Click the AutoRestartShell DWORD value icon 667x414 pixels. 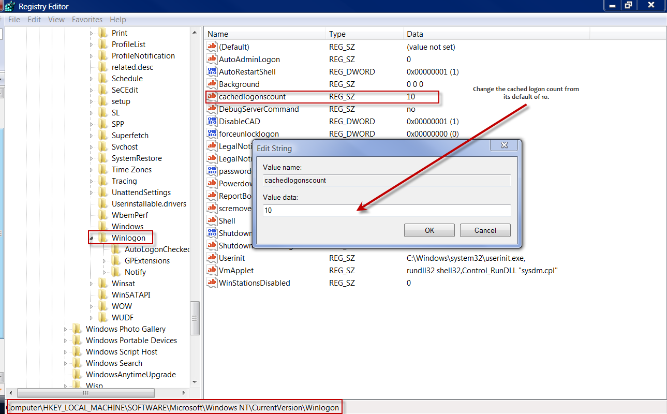[212, 71]
